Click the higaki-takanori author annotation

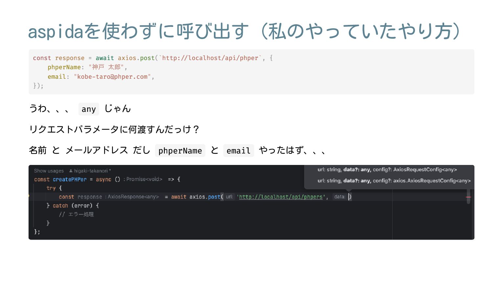91,171
